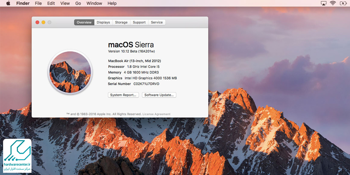The width and height of the screenshot is (350, 175).
Task: Click the AirPlay display icon in menu bar
Action: click(322, 3)
